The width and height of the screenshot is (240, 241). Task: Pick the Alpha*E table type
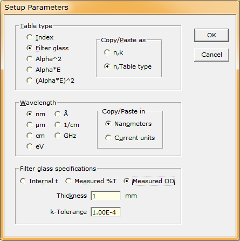click(x=43, y=70)
